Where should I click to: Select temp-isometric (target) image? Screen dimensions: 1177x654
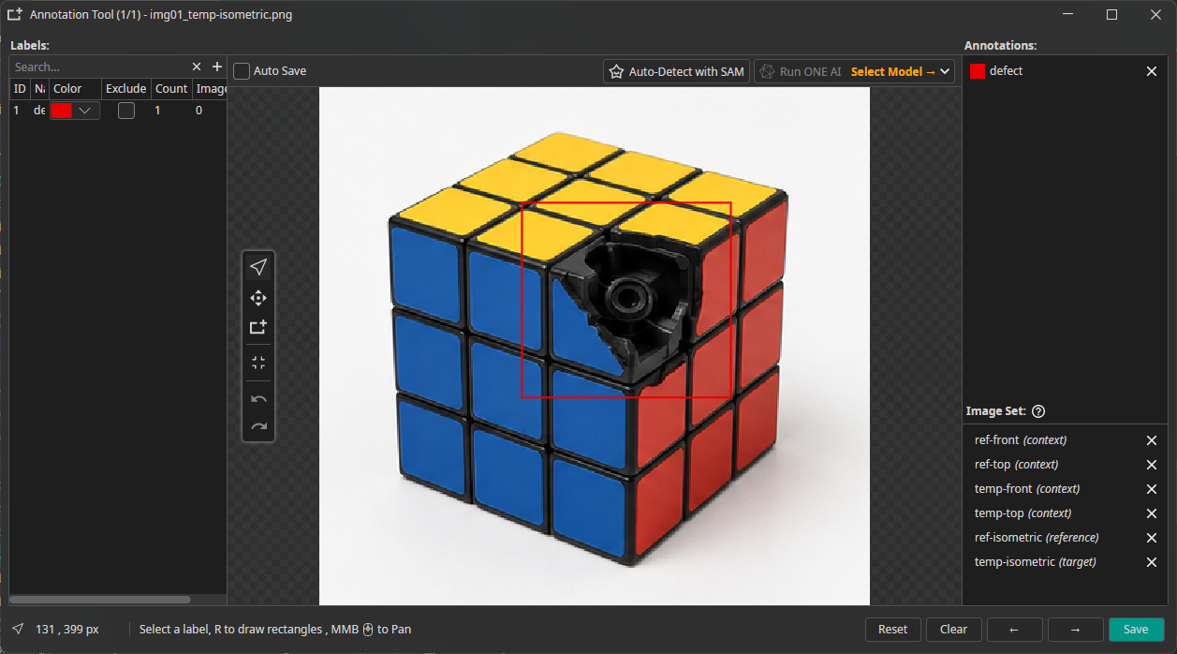tap(1036, 562)
